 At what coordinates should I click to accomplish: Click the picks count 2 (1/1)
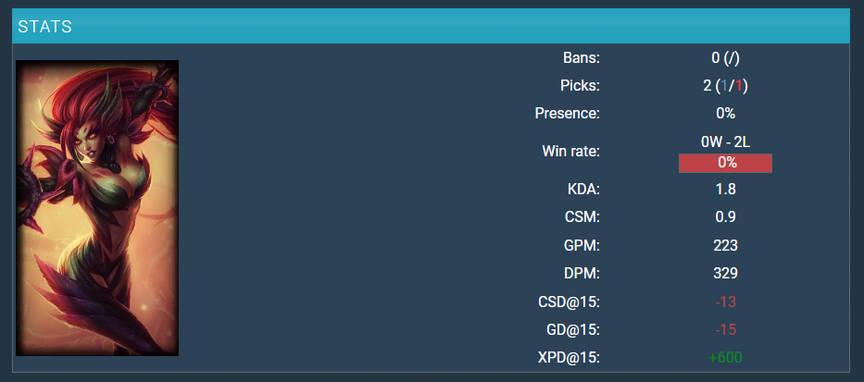[725, 86]
